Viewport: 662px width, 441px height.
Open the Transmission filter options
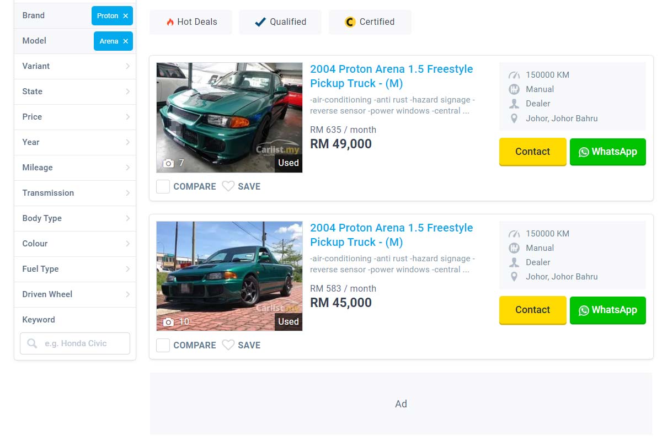click(74, 193)
